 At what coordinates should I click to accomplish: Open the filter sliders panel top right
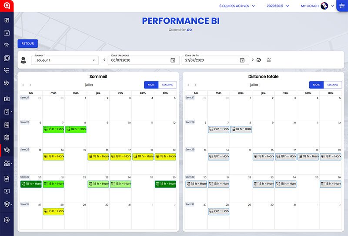coord(342,6)
